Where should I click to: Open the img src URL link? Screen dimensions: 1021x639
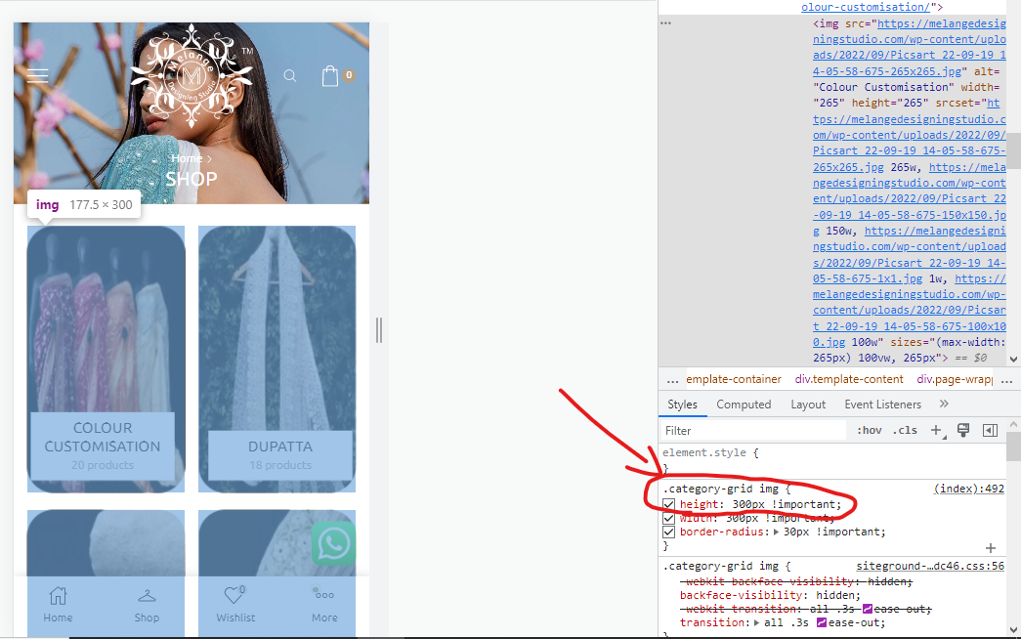909,48
